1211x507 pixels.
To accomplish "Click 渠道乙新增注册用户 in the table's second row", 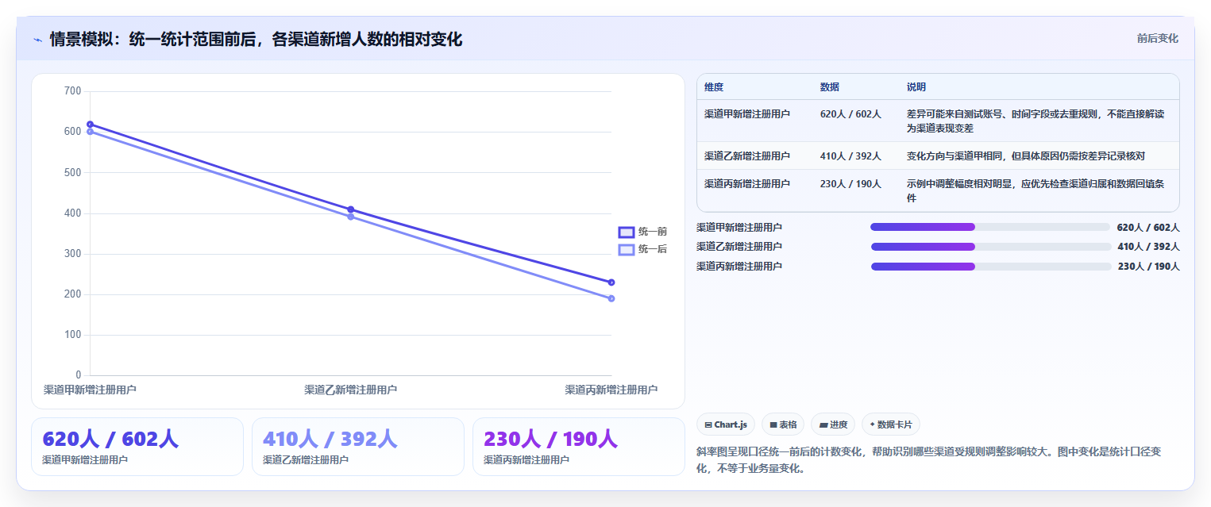I will (747, 156).
